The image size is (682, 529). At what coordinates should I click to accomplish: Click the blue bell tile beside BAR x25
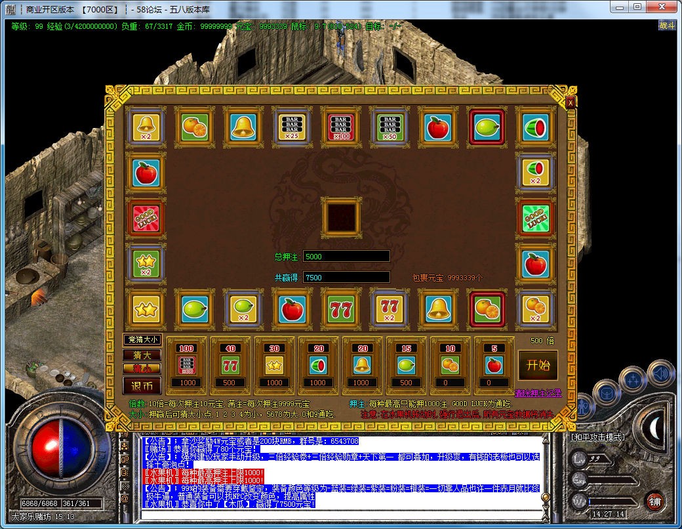243,127
